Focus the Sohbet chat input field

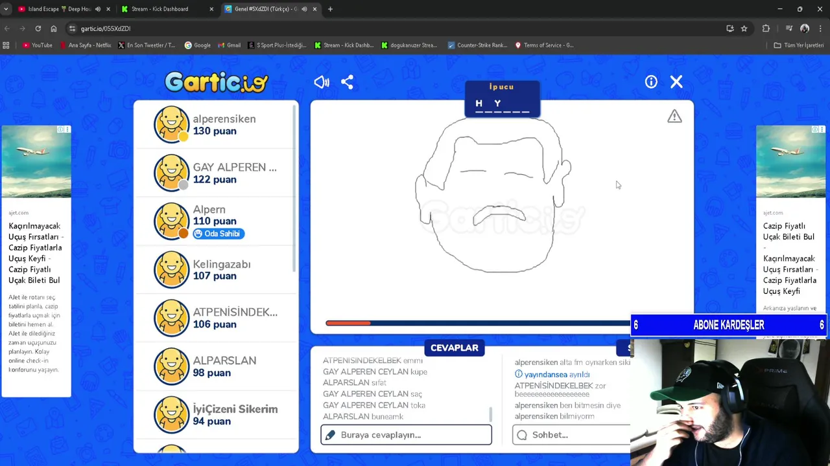(571, 435)
